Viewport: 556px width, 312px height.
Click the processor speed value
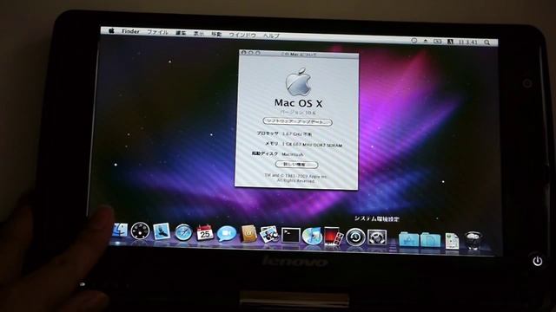click(297, 134)
